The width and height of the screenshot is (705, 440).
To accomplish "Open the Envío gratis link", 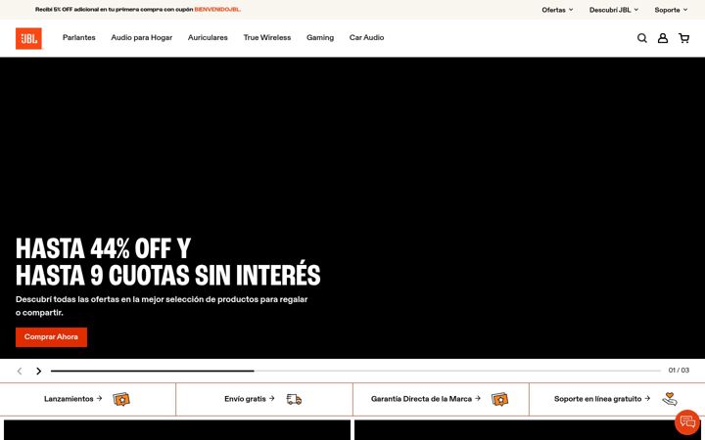I will pyautogui.click(x=249, y=399).
